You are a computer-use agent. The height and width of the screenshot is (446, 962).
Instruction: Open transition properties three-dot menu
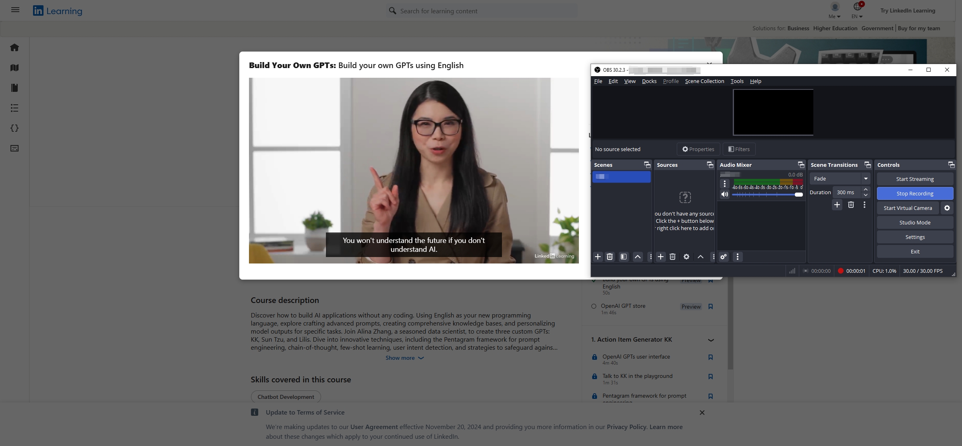(x=865, y=205)
